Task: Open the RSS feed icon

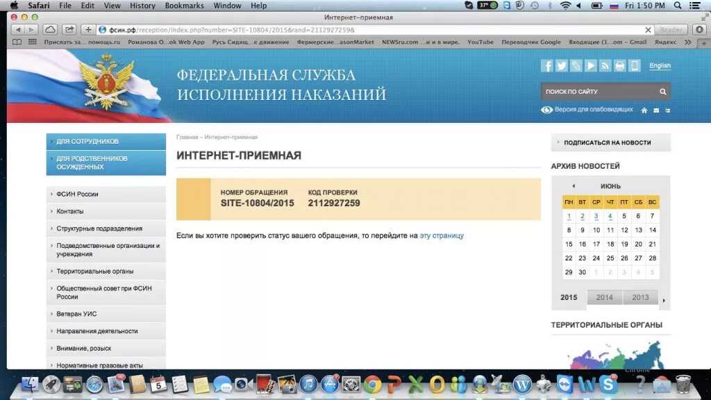Action: pyautogui.click(x=605, y=66)
